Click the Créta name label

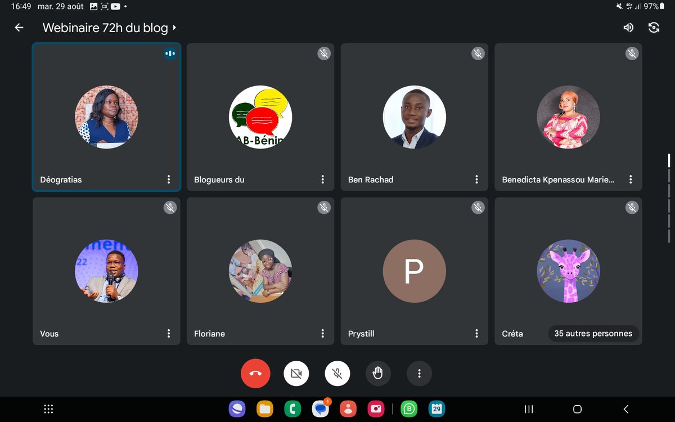click(x=512, y=334)
